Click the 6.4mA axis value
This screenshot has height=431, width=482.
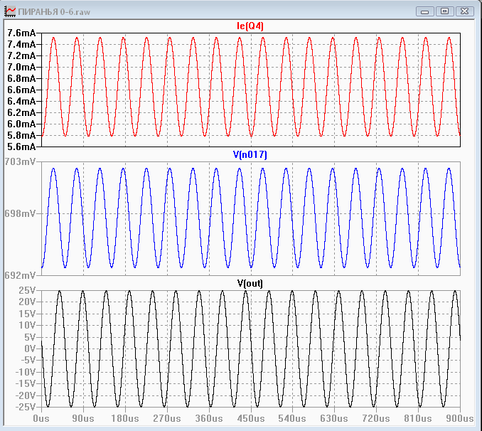coord(21,101)
